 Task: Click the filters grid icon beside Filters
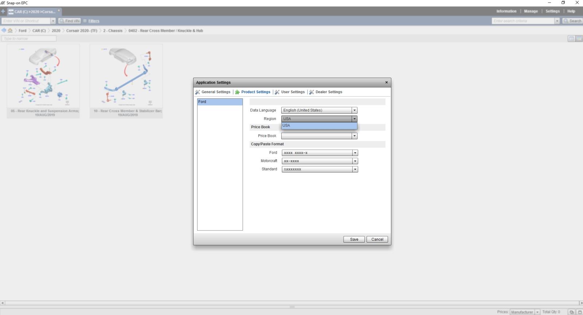point(85,21)
